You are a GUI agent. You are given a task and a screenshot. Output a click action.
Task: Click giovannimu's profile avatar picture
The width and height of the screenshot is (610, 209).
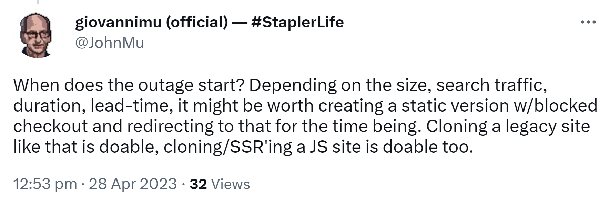click(x=38, y=36)
